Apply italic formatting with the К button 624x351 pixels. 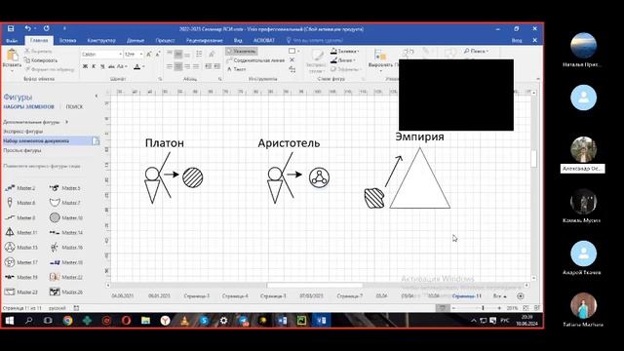[x=94, y=66]
